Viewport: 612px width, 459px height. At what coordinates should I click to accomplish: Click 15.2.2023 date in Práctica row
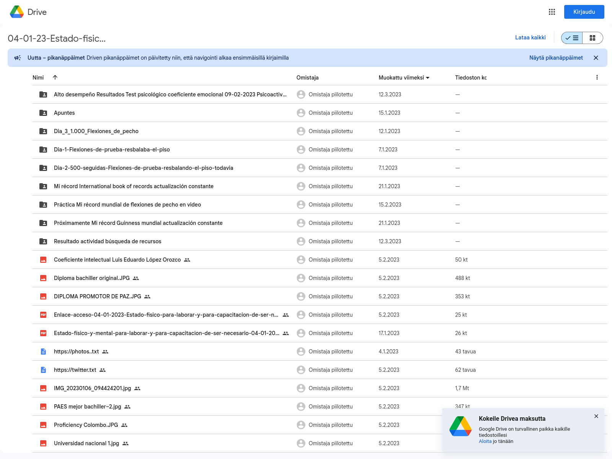[390, 205]
